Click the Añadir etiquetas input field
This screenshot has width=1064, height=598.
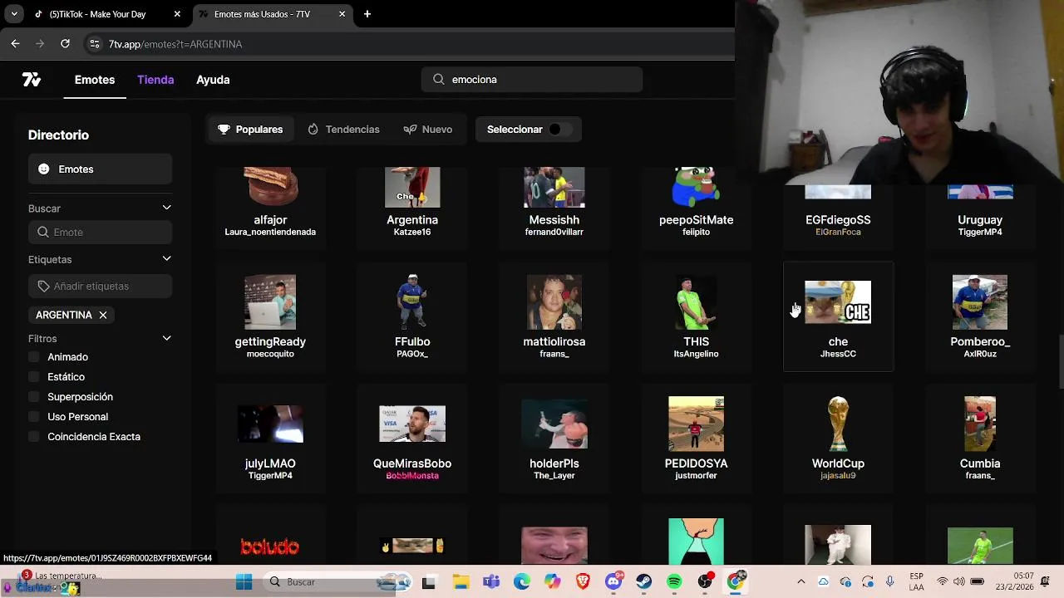tap(100, 287)
